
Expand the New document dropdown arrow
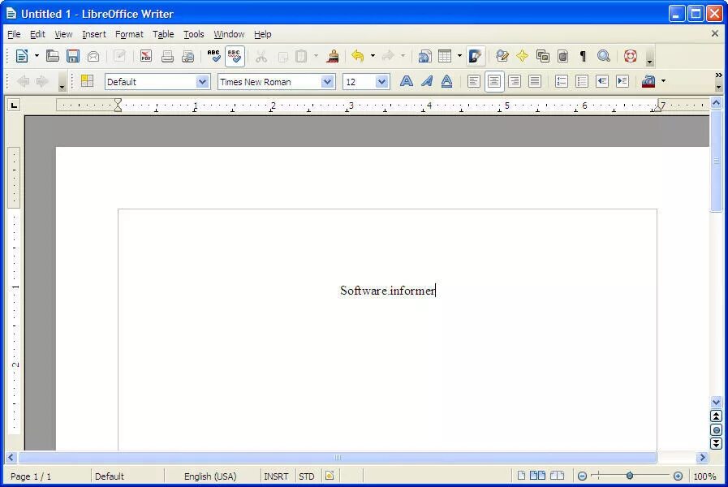point(37,56)
